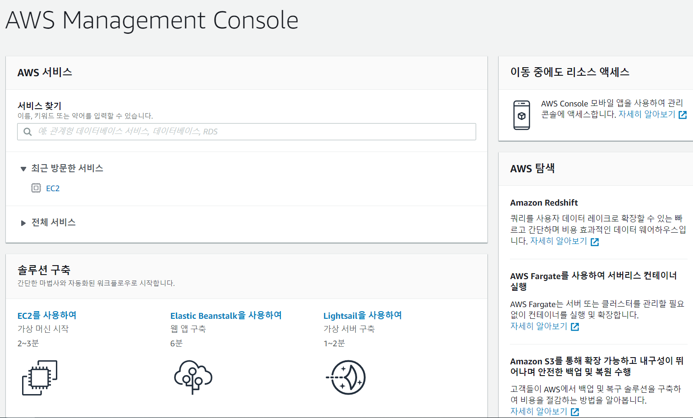Image resolution: width=693 pixels, height=418 pixels.
Task: Click the Elastic Beanstalk cloud tree icon
Action: (193, 377)
